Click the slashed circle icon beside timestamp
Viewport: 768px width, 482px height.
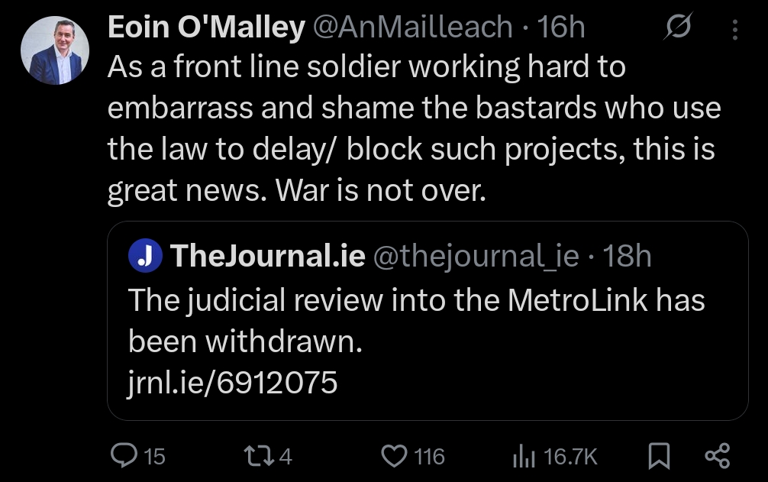point(677,29)
